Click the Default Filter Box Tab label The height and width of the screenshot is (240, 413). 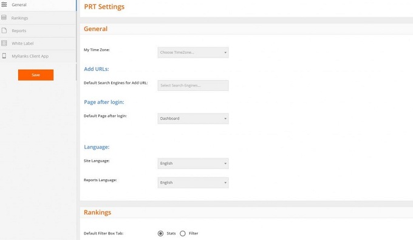point(103,233)
